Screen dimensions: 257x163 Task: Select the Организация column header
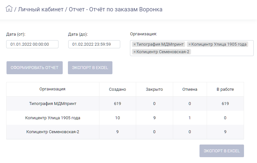[x=52, y=89]
